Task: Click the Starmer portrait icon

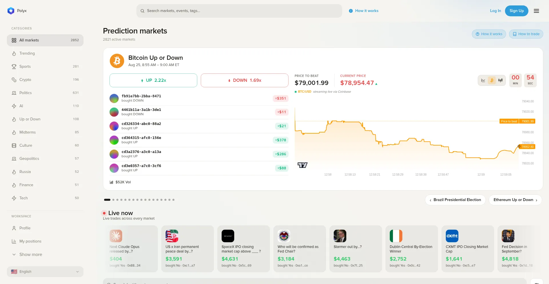Action: (340, 236)
